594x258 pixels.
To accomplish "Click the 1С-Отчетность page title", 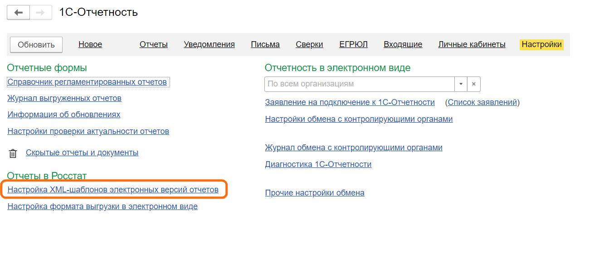I will click(98, 12).
